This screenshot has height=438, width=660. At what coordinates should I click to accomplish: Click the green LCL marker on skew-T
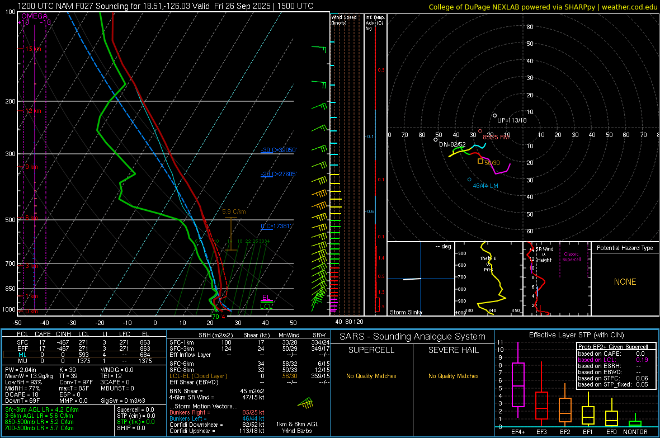click(x=266, y=306)
